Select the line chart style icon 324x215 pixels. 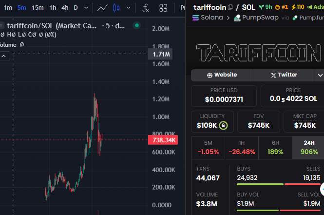102,8
